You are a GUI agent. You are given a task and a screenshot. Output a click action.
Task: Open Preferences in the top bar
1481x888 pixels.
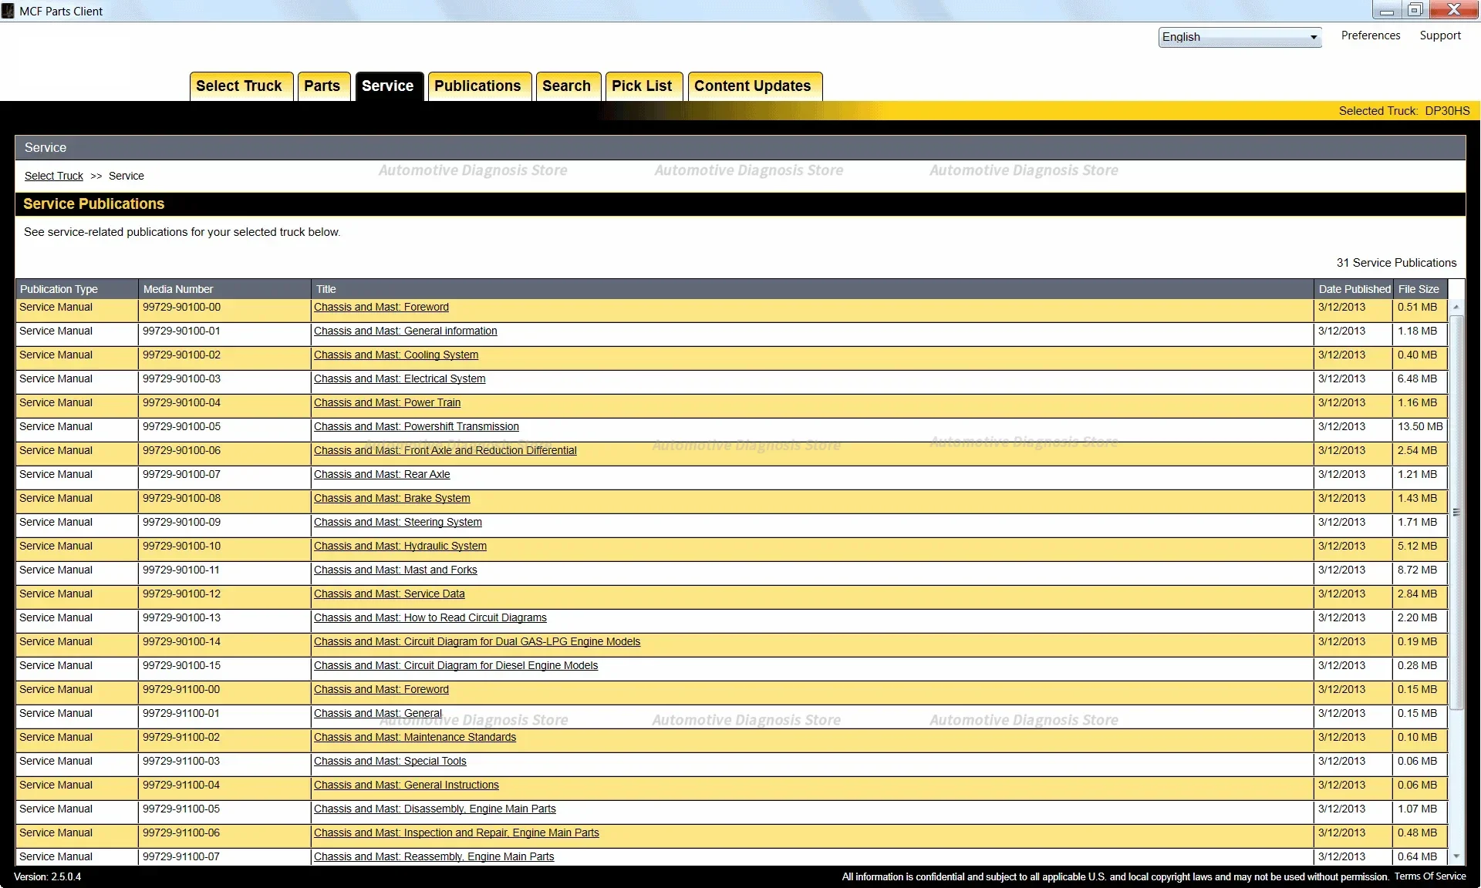(x=1370, y=35)
